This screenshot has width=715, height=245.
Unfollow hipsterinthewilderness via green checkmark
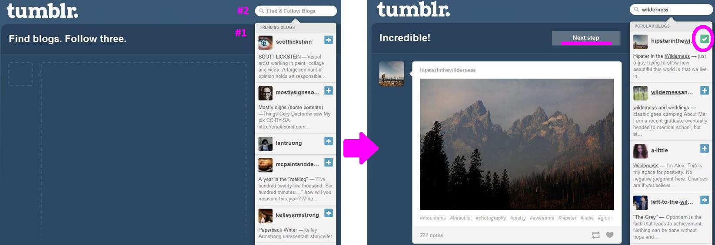click(705, 39)
